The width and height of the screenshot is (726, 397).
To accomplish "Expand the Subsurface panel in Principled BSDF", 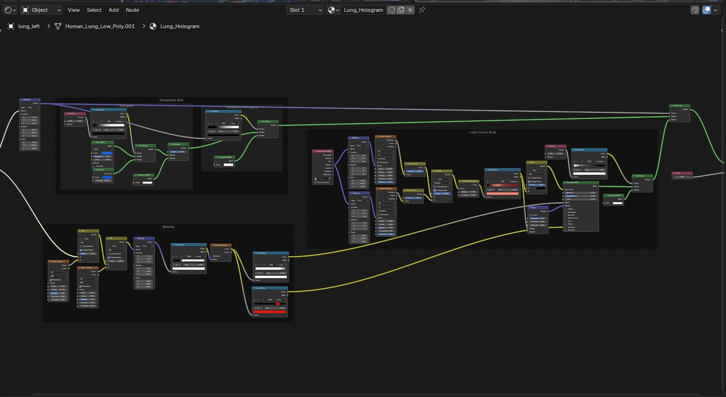I will click(566, 212).
